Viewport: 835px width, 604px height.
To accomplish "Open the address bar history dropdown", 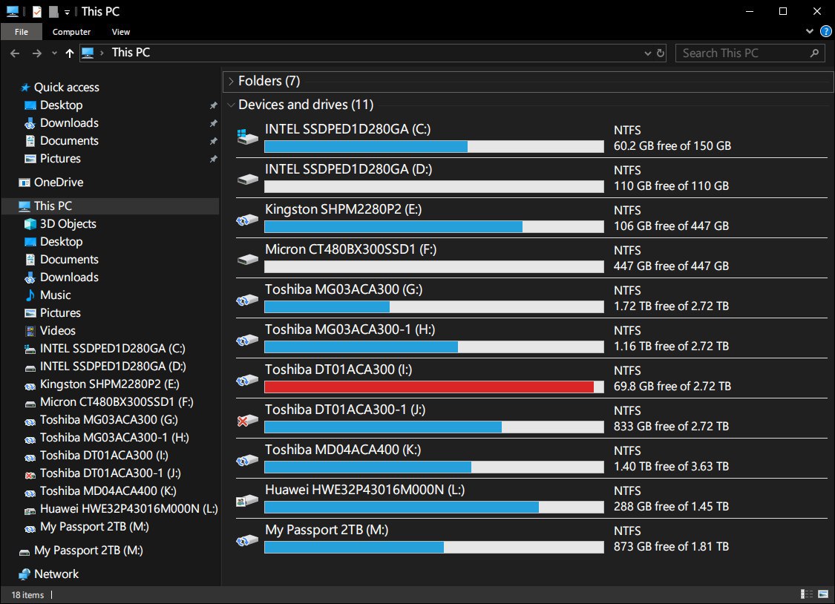I will tap(647, 53).
